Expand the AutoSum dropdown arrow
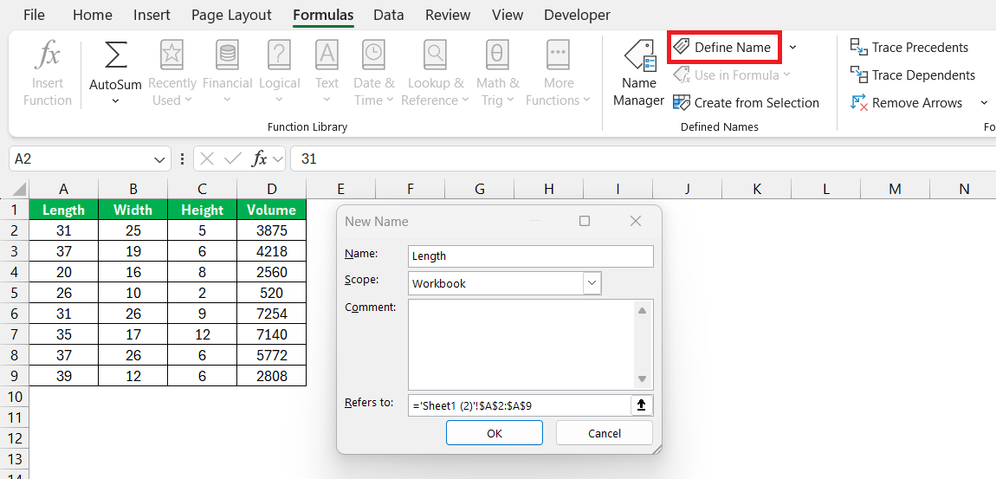The image size is (996, 479). click(115, 100)
